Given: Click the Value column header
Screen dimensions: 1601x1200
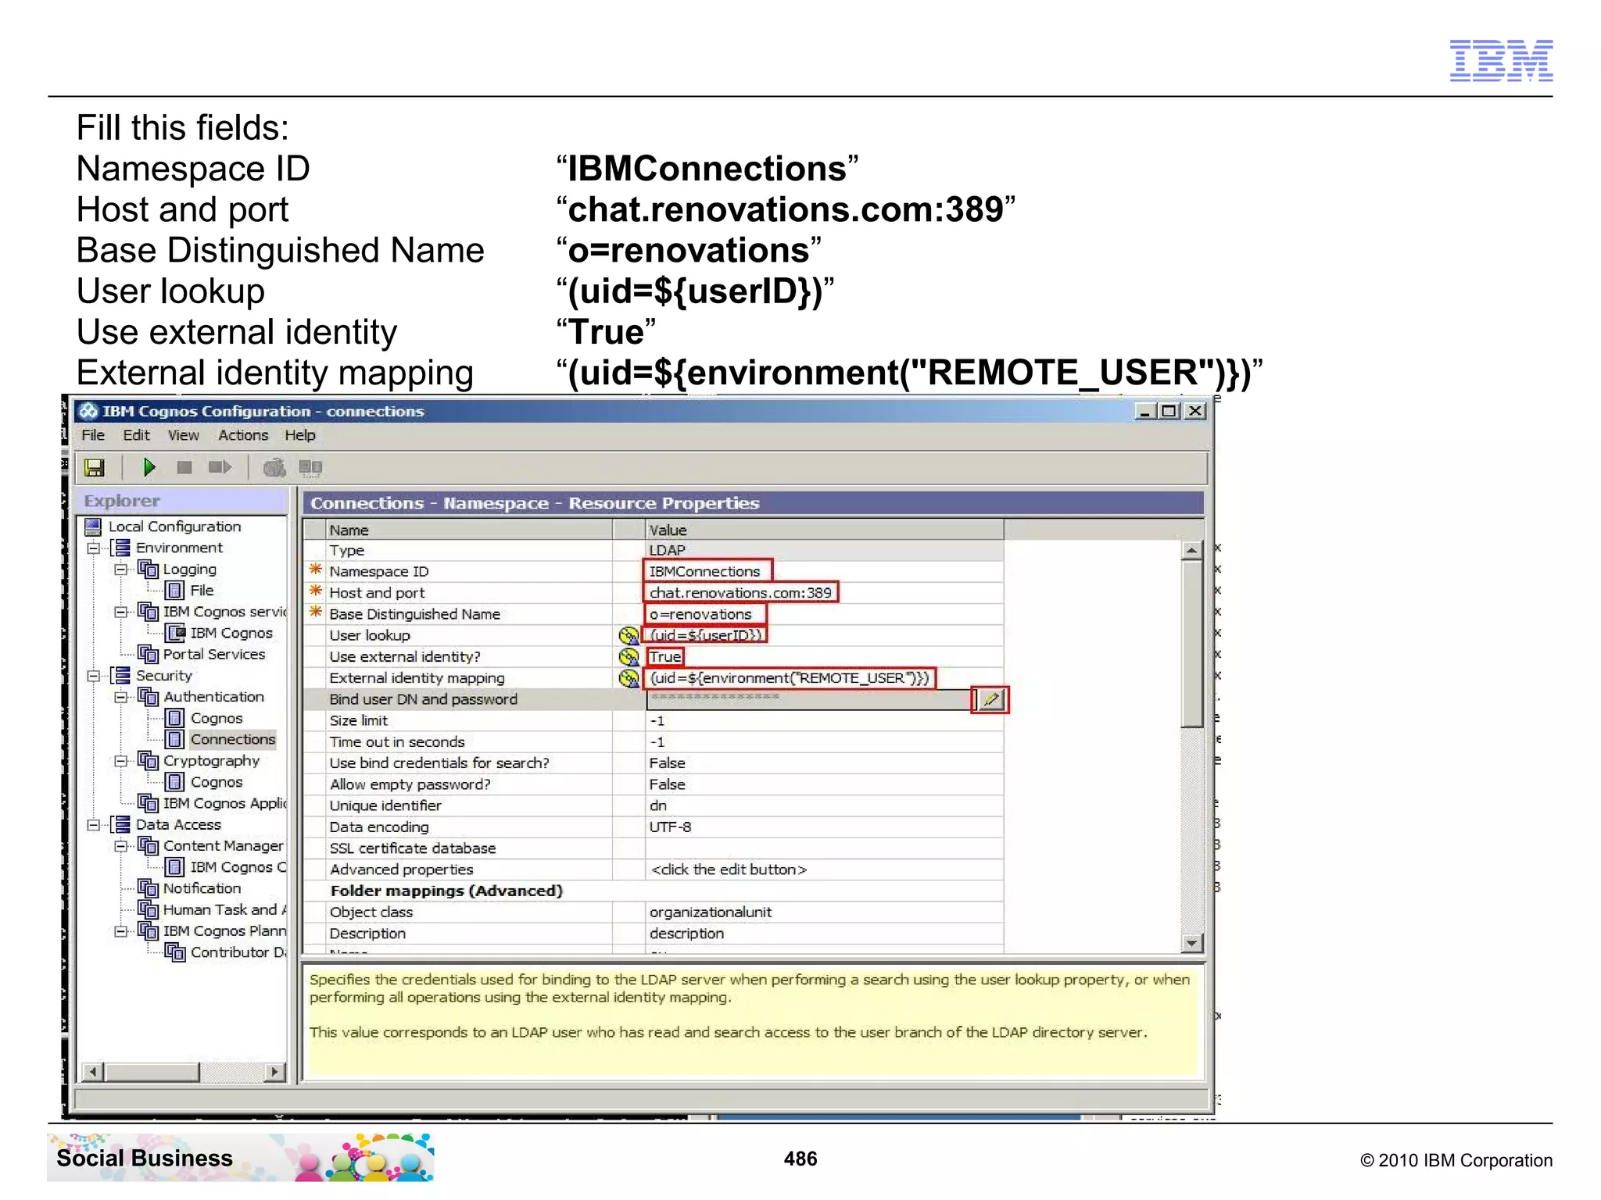Looking at the screenshot, I should (825, 530).
